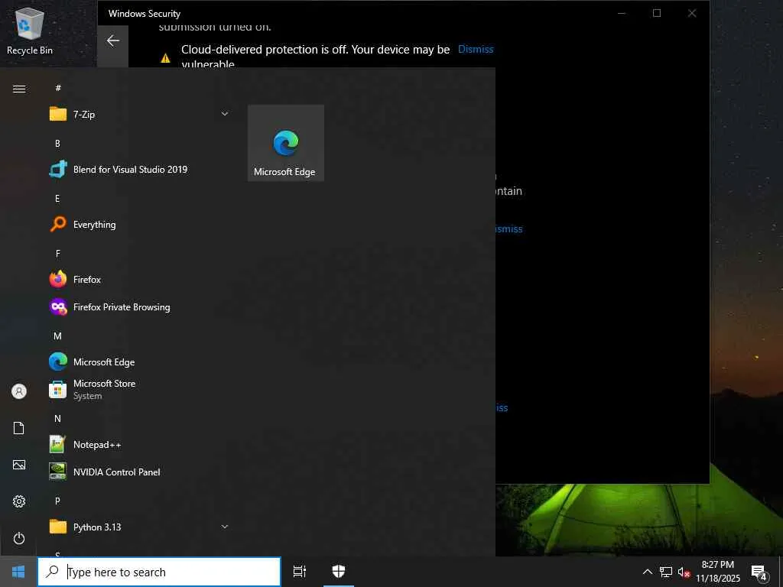The height and width of the screenshot is (587, 783).
Task: Open Task View on the taskbar
Action: click(x=300, y=572)
